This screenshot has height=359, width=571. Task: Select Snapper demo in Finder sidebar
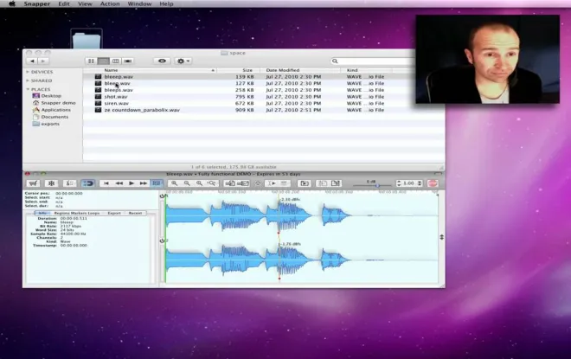coord(54,103)
